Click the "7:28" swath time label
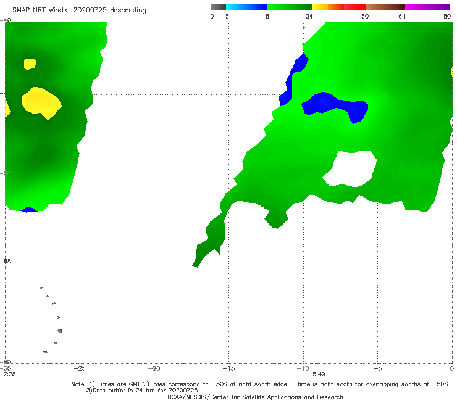457x401 pixels. click(x=10, y=374)
